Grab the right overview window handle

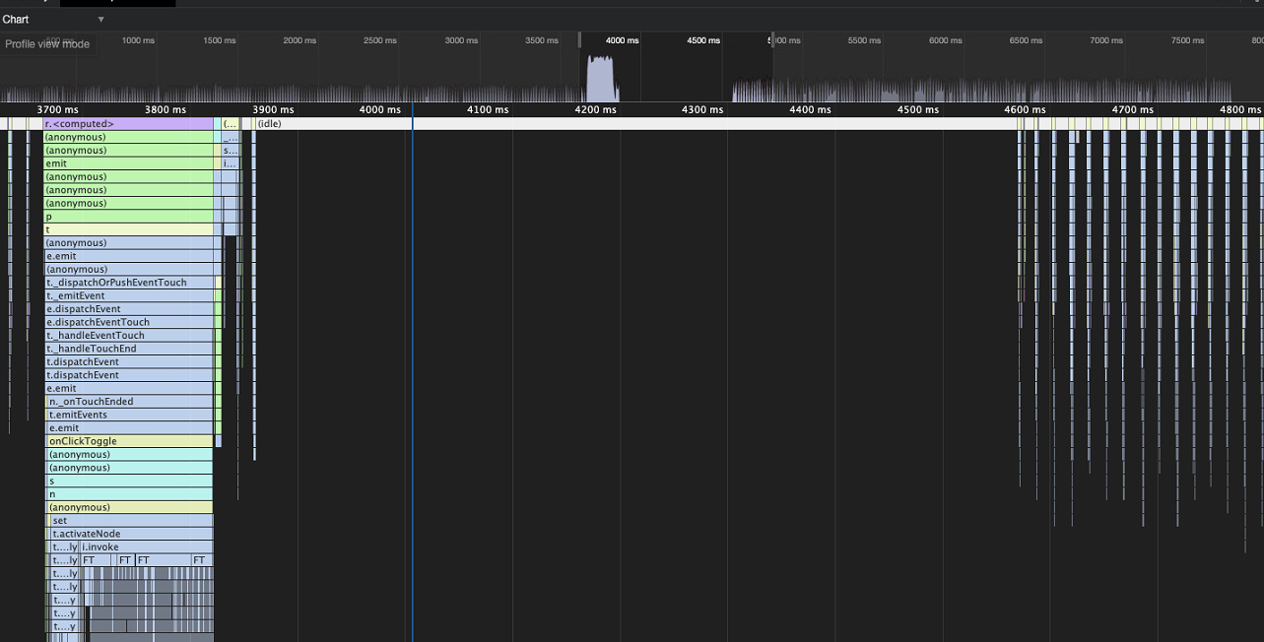(x=772, y=39)
